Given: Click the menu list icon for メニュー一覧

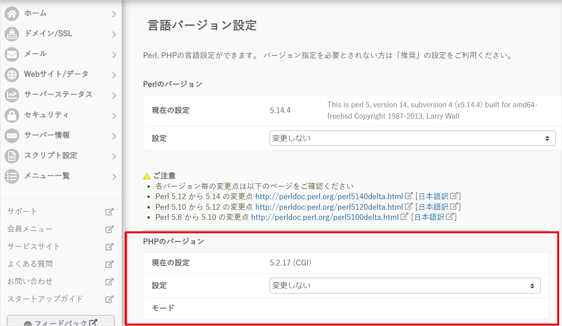Looking at the screenshot, I should click(12, 176).
